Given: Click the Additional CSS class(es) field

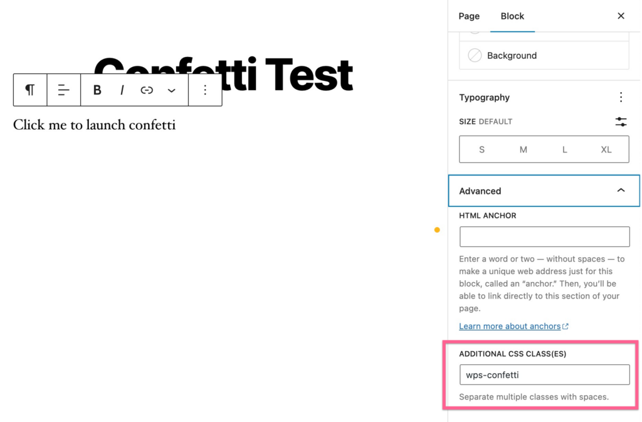Looking at the screenshot, I should [x=545, y=374].
